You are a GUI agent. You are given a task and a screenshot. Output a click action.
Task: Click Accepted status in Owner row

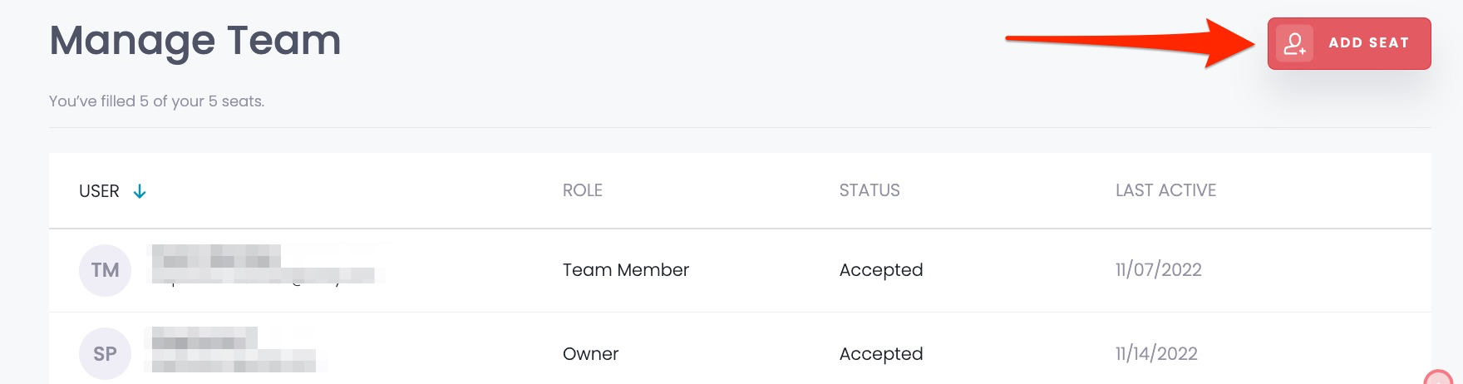pyautogui.click(x=881, y=354)
